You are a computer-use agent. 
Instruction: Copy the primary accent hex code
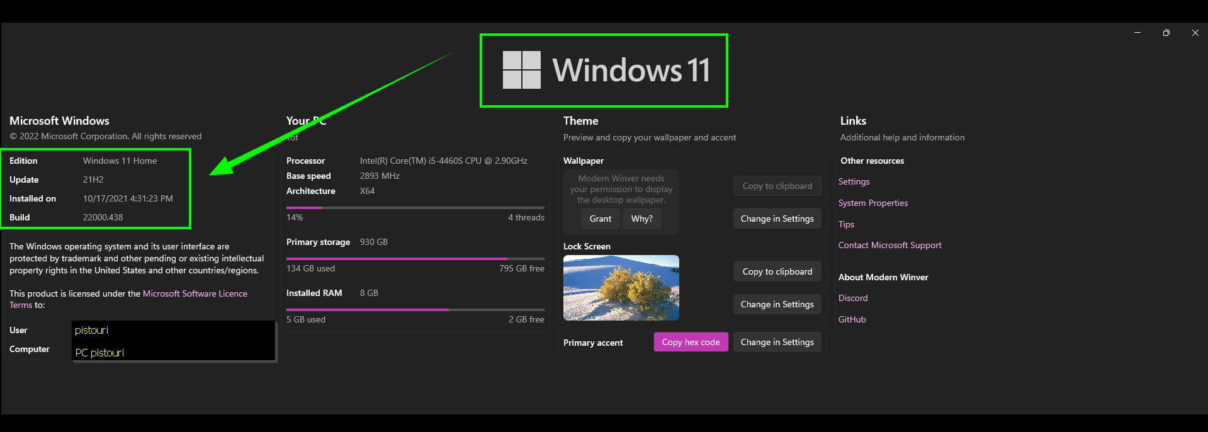pos(691,342)
